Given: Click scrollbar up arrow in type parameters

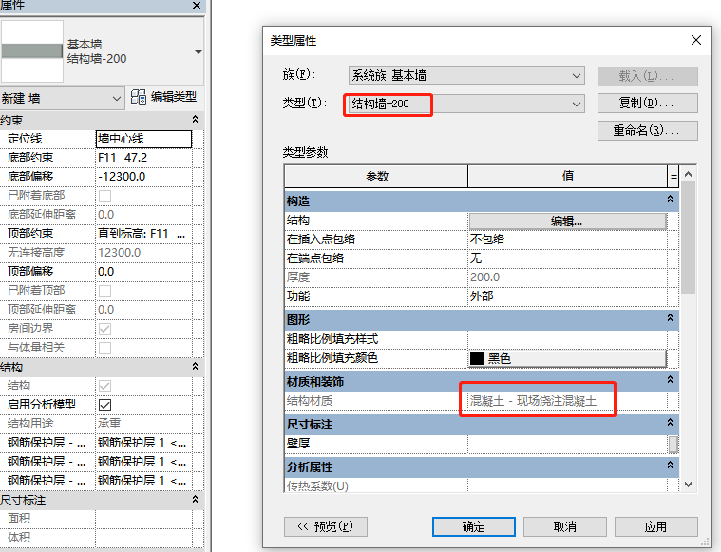Looking at the screenshot, I should (x=689, y=174).
